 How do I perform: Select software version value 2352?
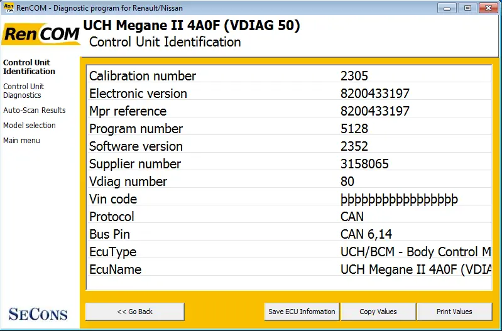354,146
